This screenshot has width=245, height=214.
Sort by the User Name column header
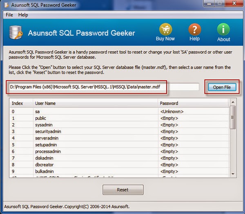(x=95, y=103)
